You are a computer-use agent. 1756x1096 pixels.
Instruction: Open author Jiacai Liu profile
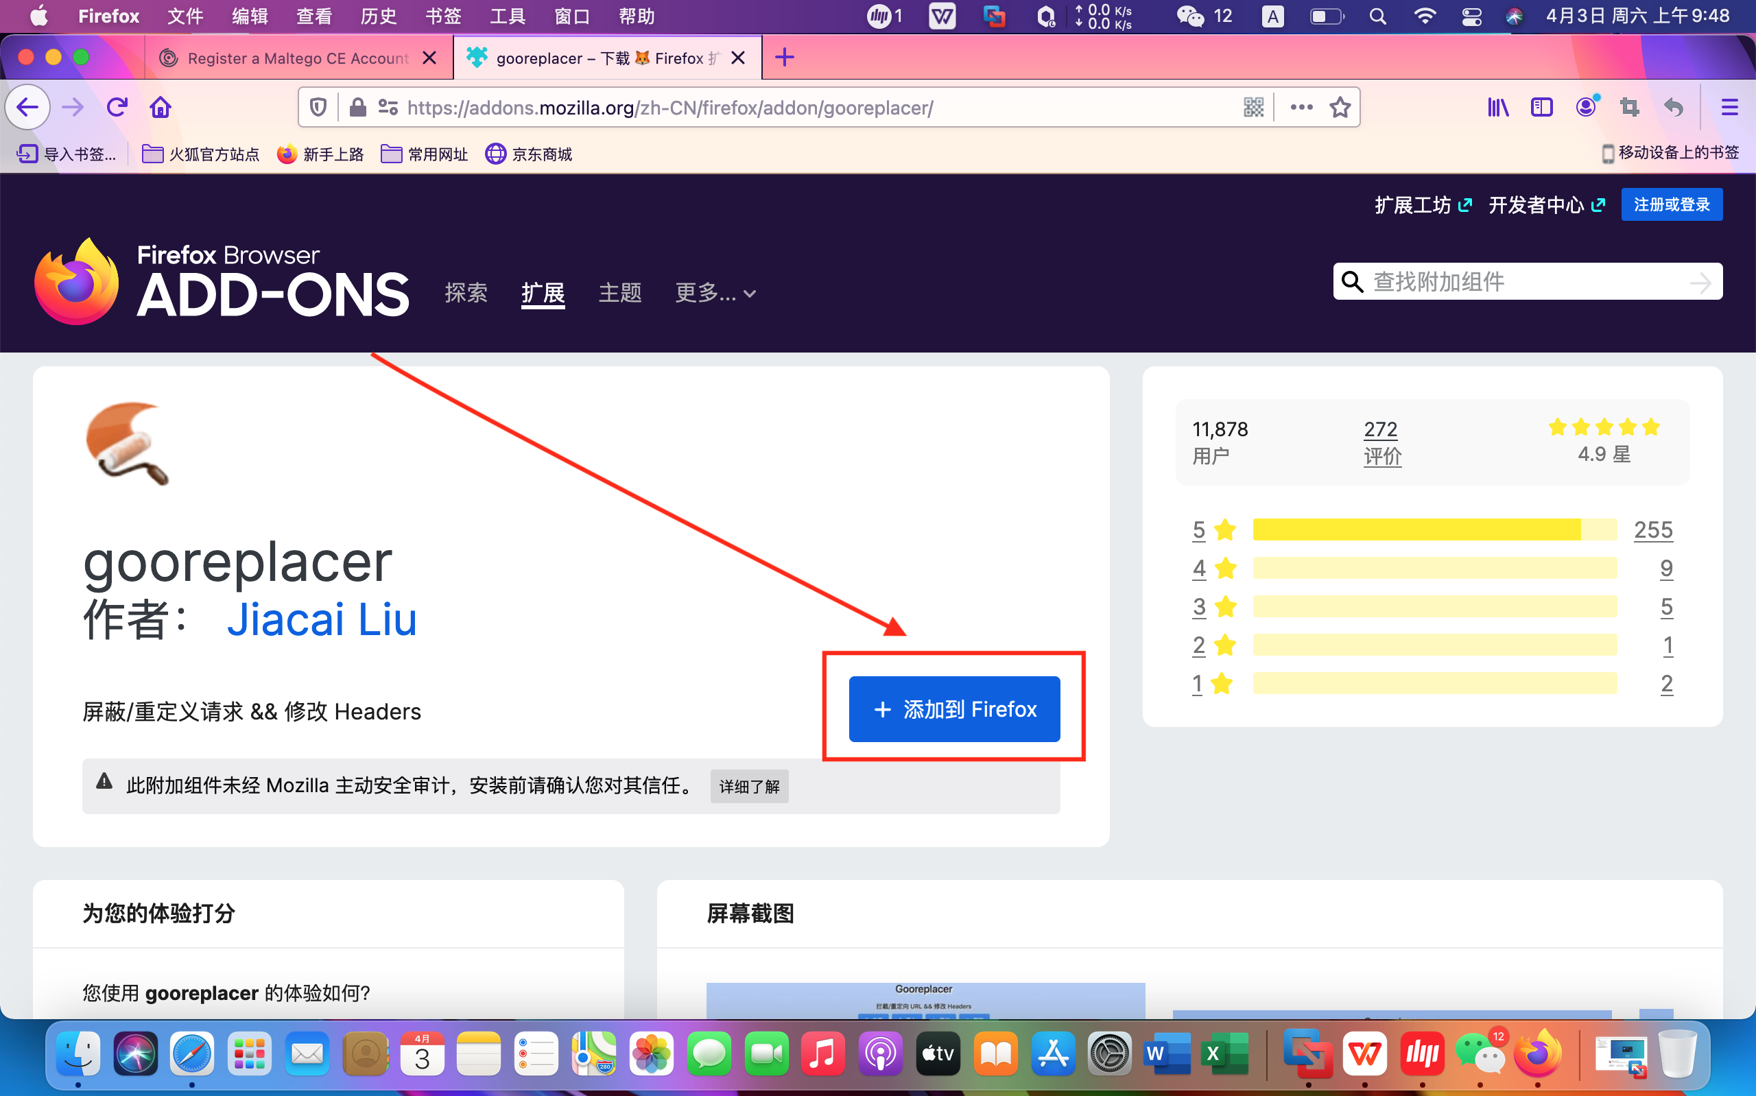click(322, 620)
